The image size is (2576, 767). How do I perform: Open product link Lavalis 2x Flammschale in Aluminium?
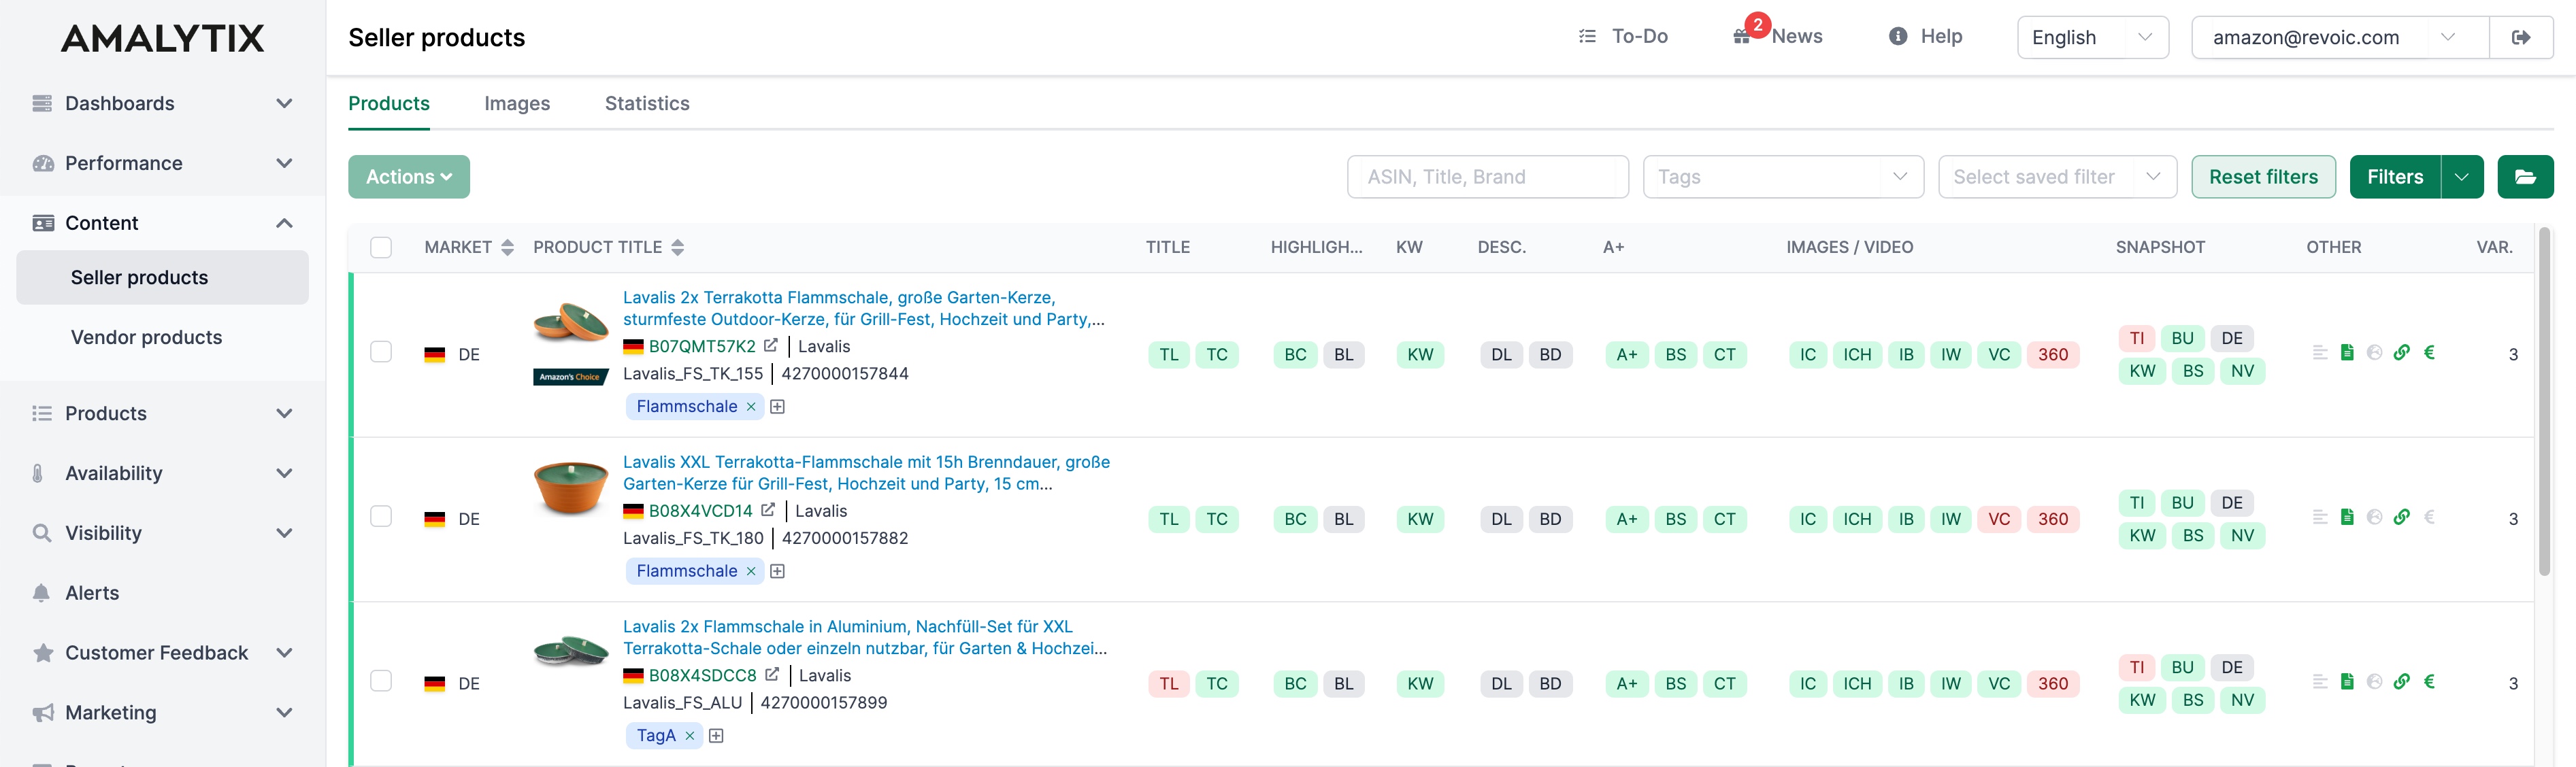tap(865, 637)
